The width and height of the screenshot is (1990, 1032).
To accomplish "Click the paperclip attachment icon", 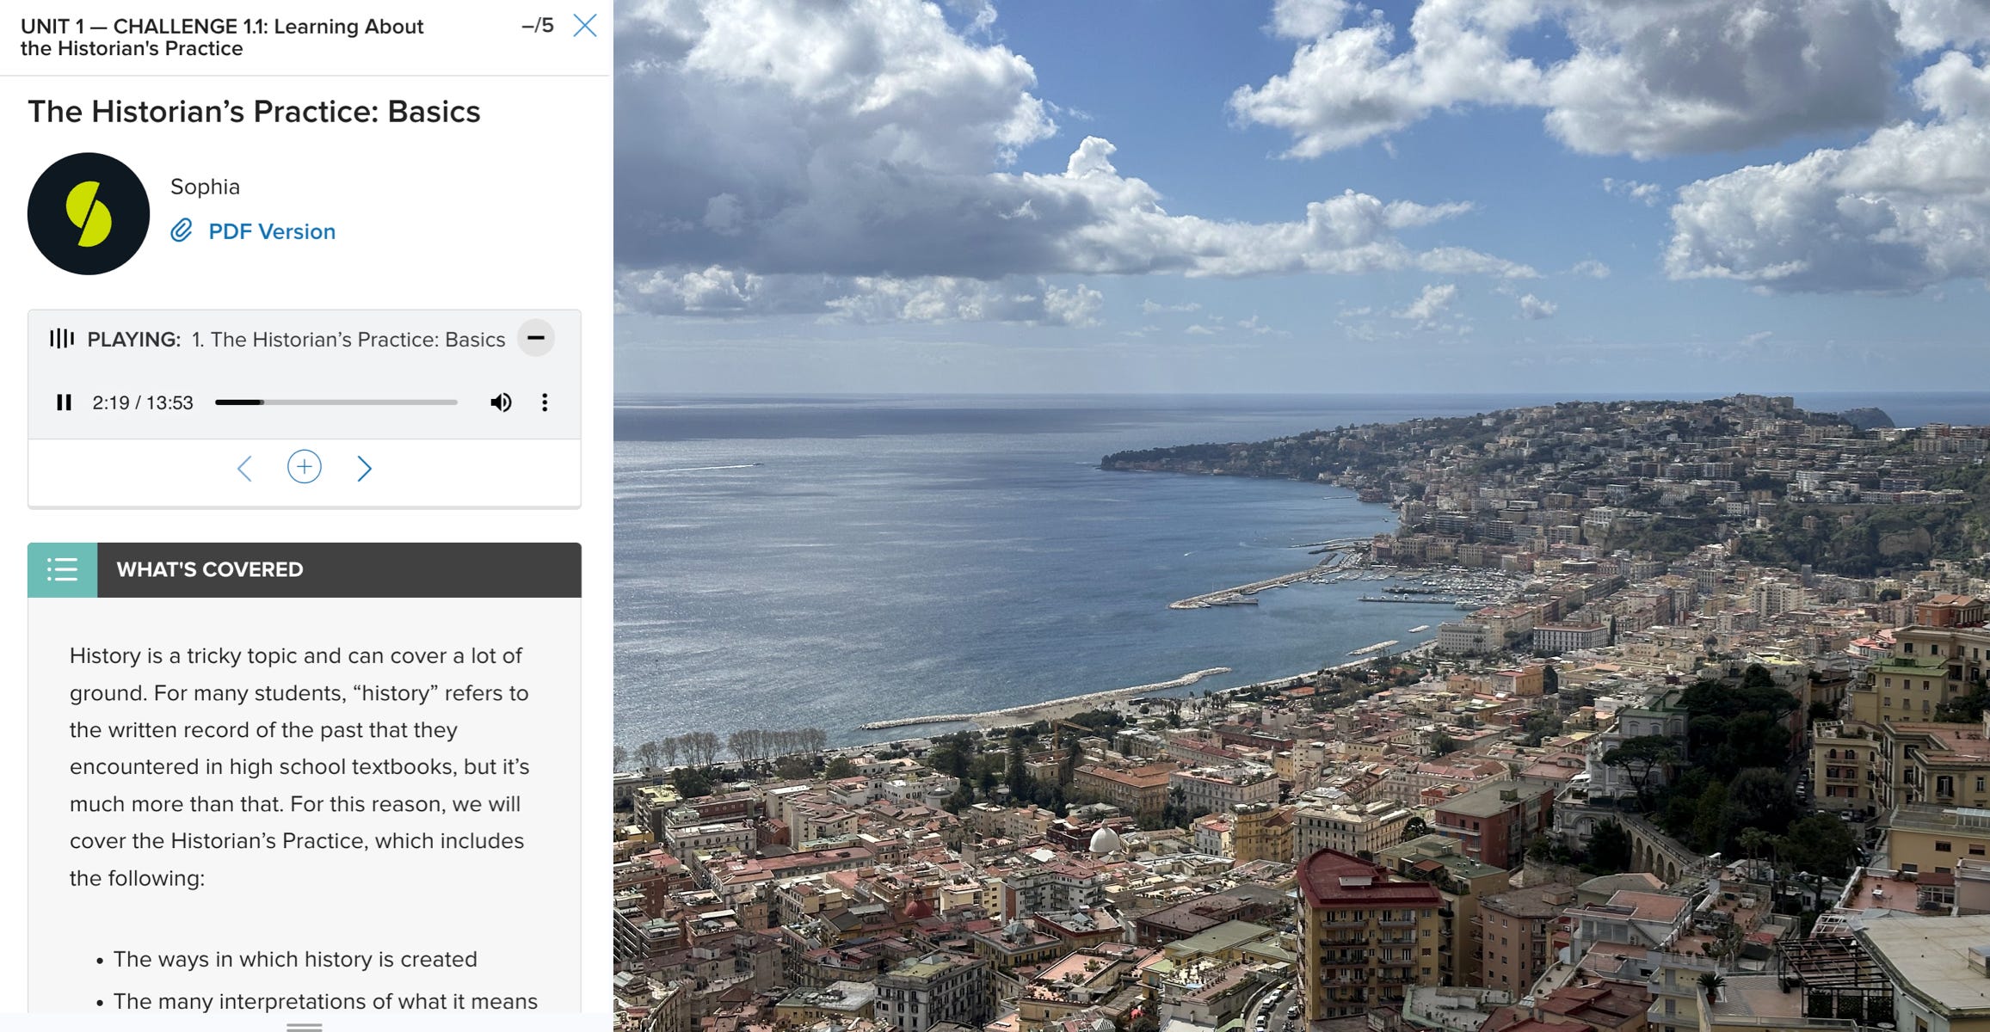I will click(x=182, y=230).
